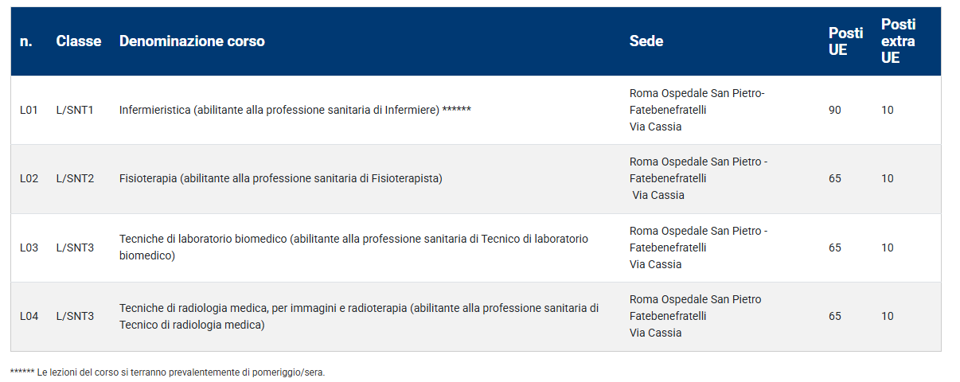Image resolution: width=960 pixels, height=382 pixels.
Task: Click the 'Classe' column header
Action: coord(79,41)
